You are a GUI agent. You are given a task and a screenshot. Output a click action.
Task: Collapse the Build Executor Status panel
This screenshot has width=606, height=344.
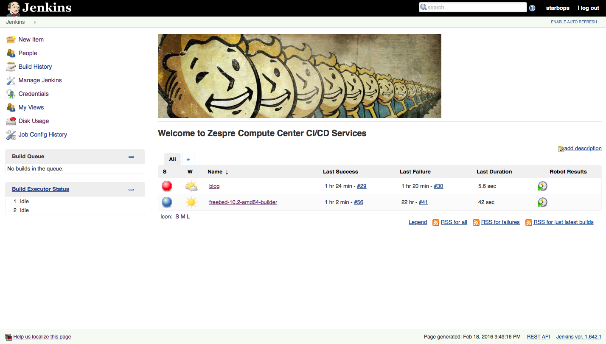[x=131, y=190]
